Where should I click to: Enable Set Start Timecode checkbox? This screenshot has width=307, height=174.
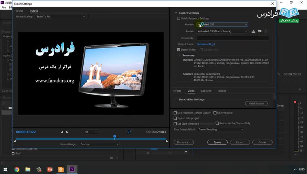coord(175,124)
